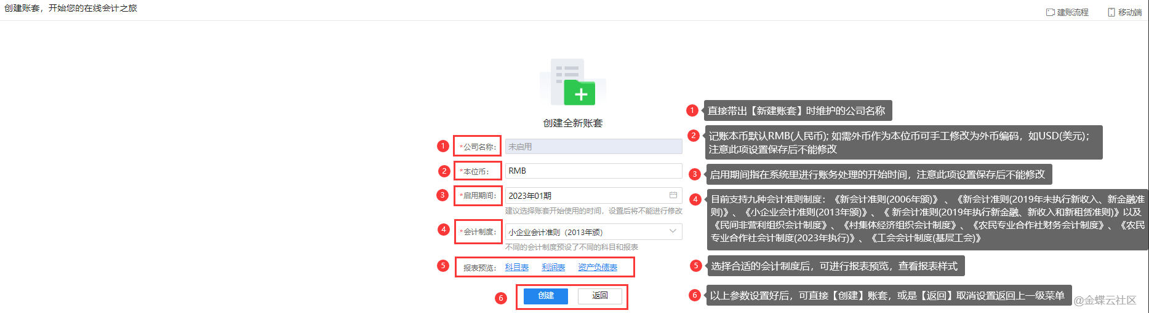Open the 建账流程 guide icon
Screen dimensions: 1149x313
1051,12
